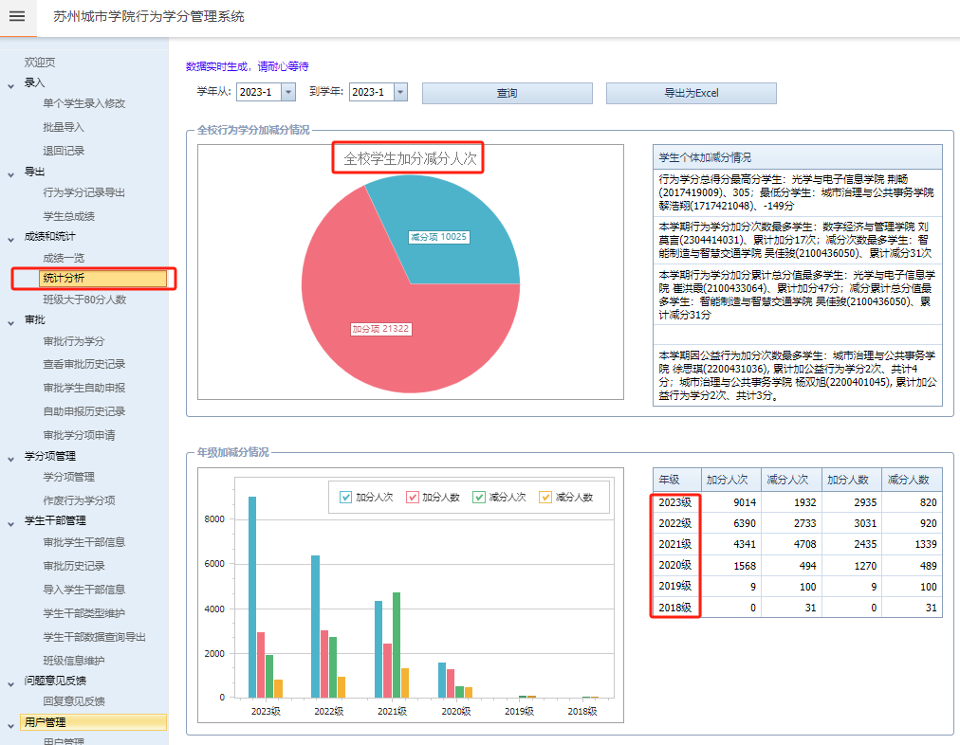This screenshot has width=960, height=745.
Task: Toggle the orange 减分人数 legend checkbox
Action: pos(545,497)
